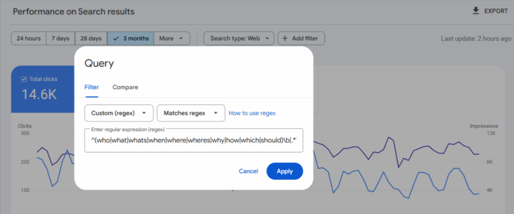This screenshot has height=214, width=514.
Task: Click the checkmark icon on 3 months
Action: coord(116,38)
